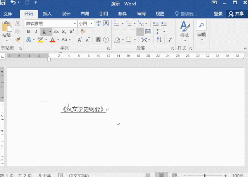248x177 pixels.
Task: Toggle Bold formatting
Action: coord(28,32)
